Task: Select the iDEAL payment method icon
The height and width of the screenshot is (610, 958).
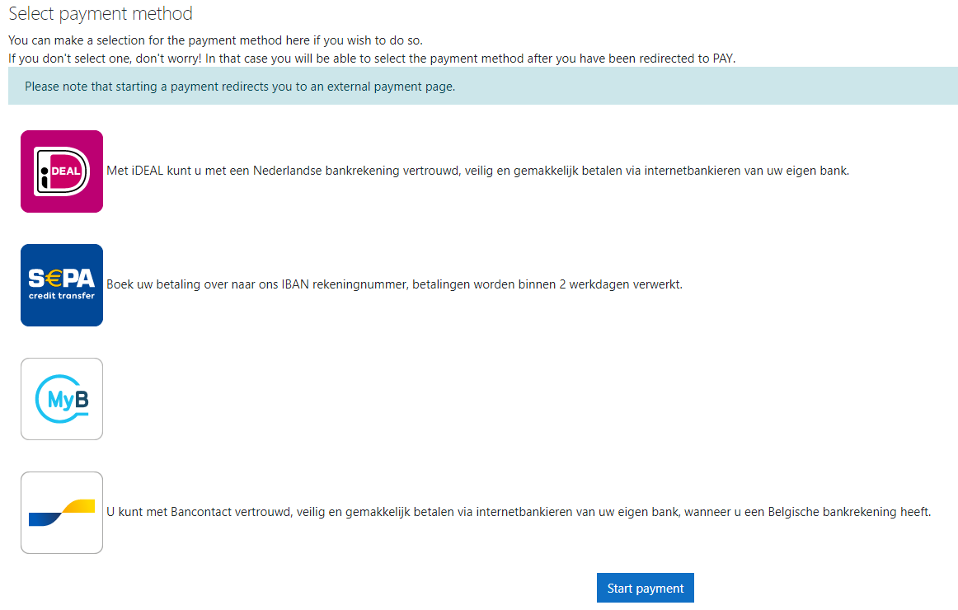Action: click(x=62, y=171)
